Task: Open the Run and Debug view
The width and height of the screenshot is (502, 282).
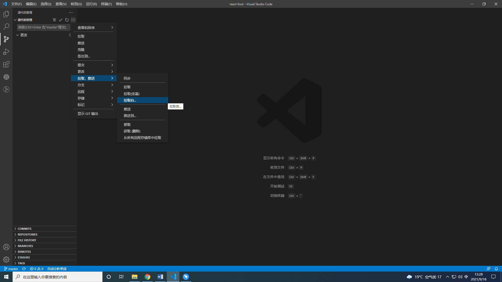Action: [6, 52]
